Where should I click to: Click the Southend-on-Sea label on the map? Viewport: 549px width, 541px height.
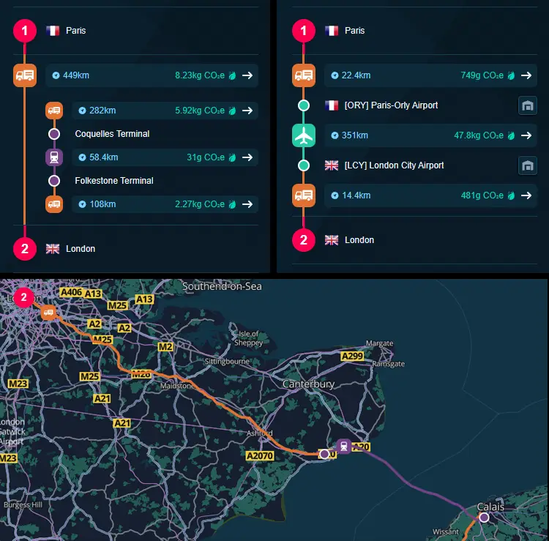222,286
